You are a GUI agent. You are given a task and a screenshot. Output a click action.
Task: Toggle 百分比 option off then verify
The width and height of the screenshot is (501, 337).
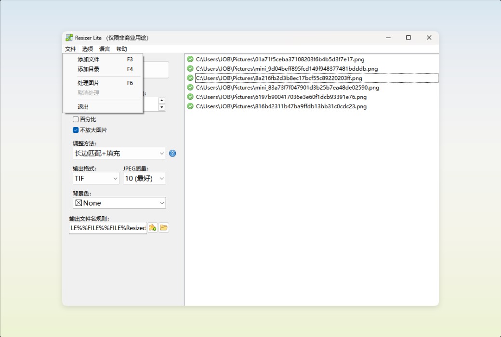75,119
